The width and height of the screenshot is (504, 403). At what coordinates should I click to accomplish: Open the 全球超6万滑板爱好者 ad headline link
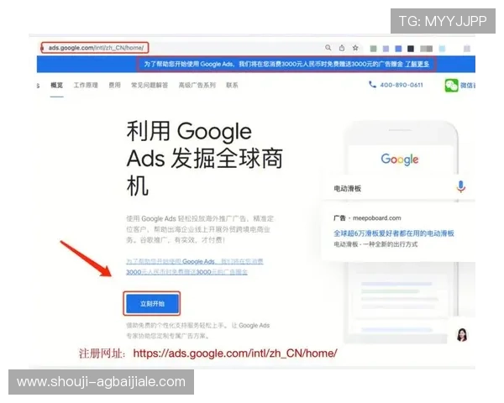pyautogui.click(x=394, y=233)
